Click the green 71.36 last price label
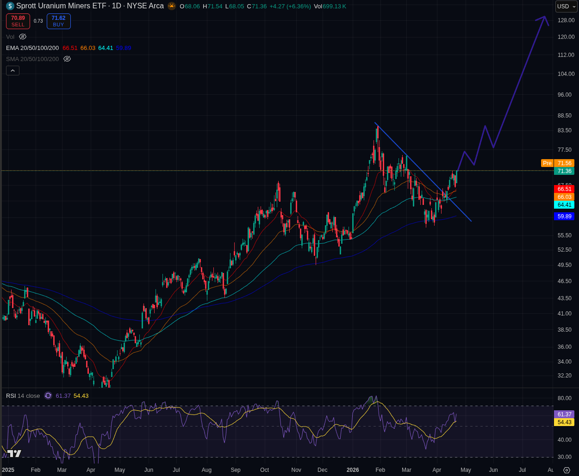 click(x=564, y=171)
